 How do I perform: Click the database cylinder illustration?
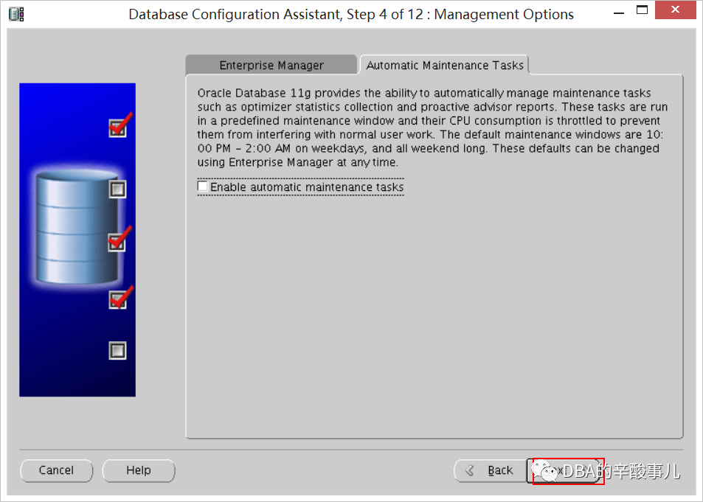(77, 227)
